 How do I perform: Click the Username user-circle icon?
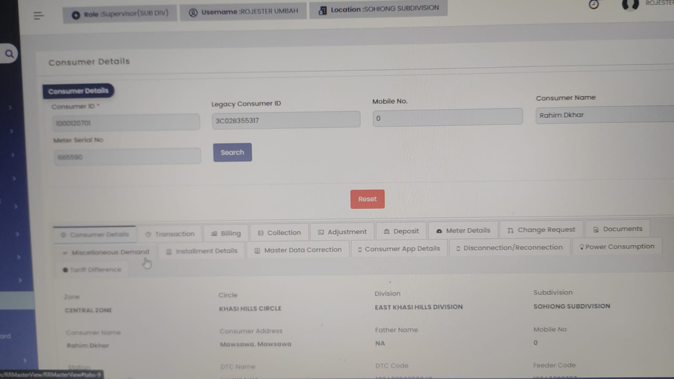(x=193, y=13)
